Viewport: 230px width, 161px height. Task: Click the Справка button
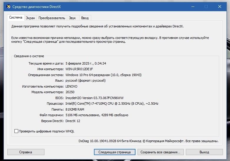[x=26, y=152]
